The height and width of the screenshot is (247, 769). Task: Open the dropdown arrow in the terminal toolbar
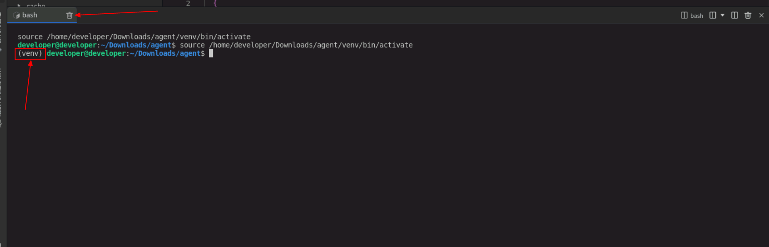click(x=722, y=15)
